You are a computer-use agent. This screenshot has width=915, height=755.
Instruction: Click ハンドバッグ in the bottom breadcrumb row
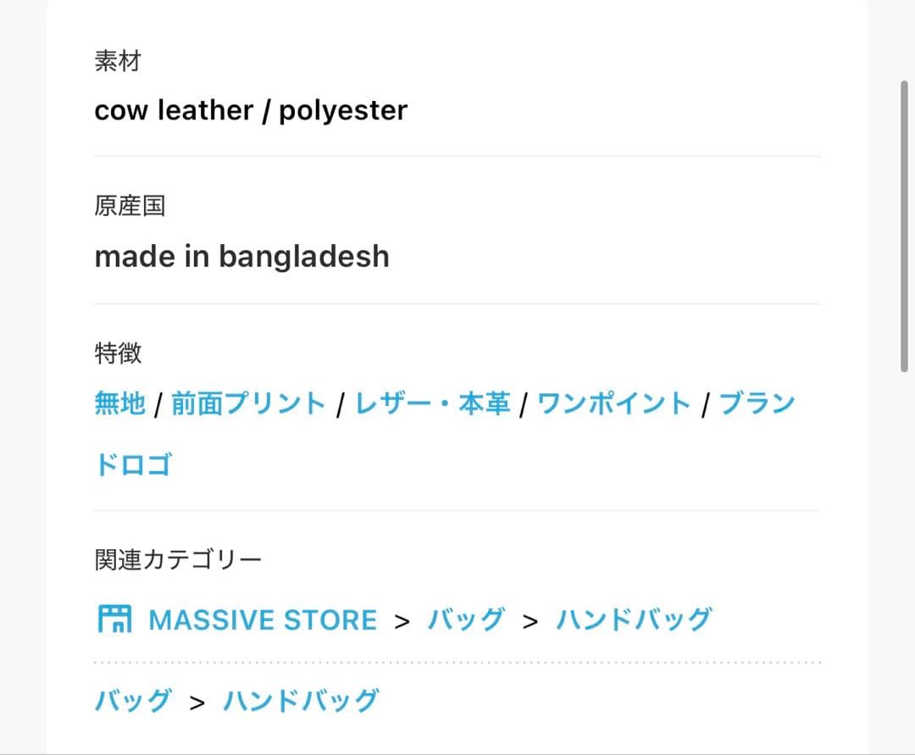[x=301, y=702]
